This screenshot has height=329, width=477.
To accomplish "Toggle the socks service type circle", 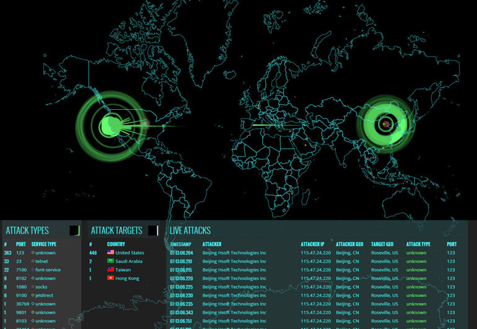I will tap(33, 287).
